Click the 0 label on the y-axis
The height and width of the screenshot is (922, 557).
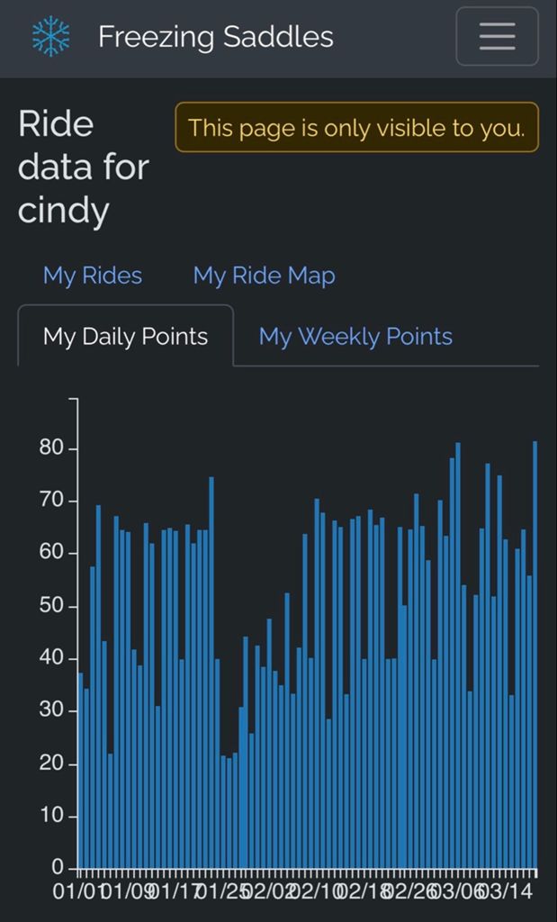pyautogui.click(x=58, y=868)
